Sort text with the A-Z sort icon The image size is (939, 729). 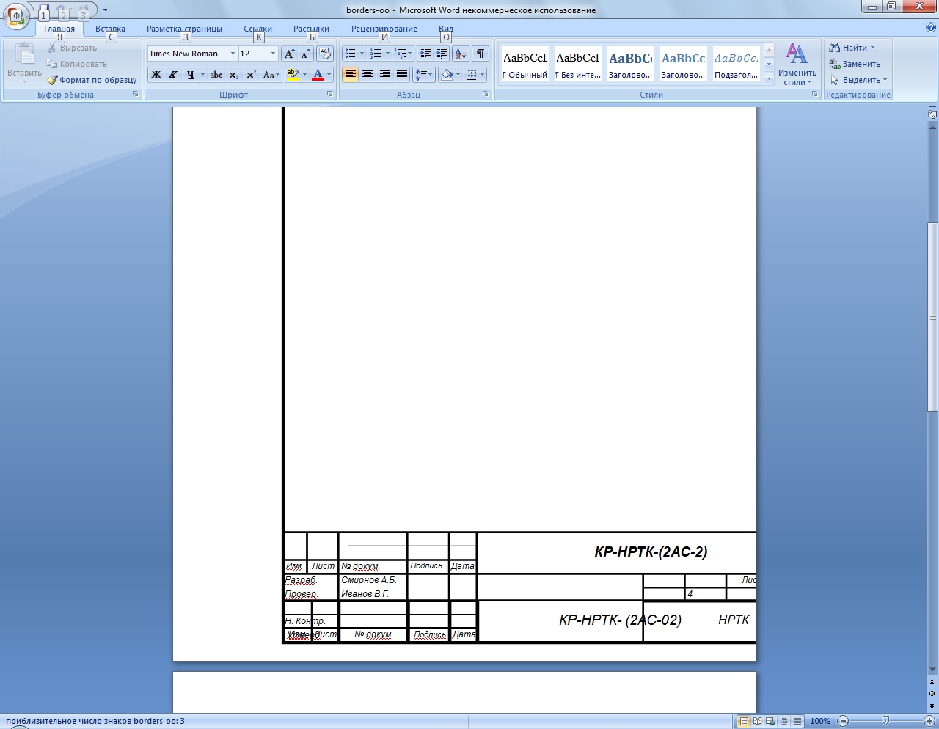461,54
